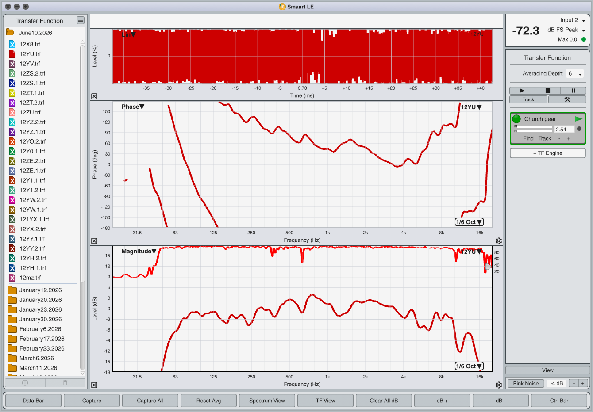Screen dimensions: 593x412
Task: Toggle the measurement Track button
Action: pos(528,99)
